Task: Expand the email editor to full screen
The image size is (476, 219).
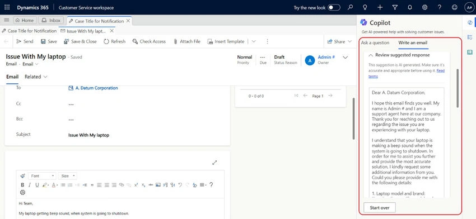Action: 214,163
